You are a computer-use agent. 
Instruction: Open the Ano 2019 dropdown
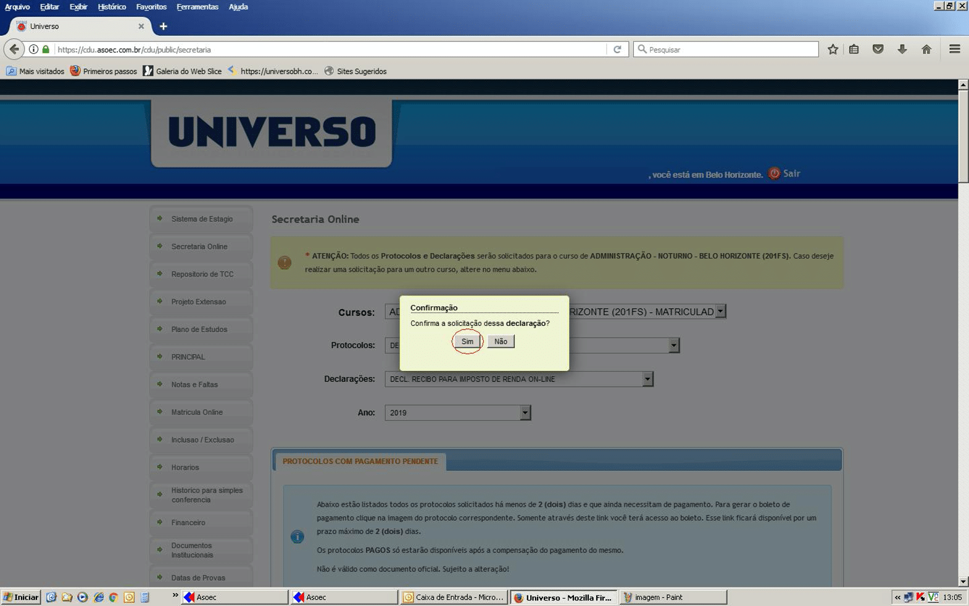pyautogui.click(x=457, y=413)
